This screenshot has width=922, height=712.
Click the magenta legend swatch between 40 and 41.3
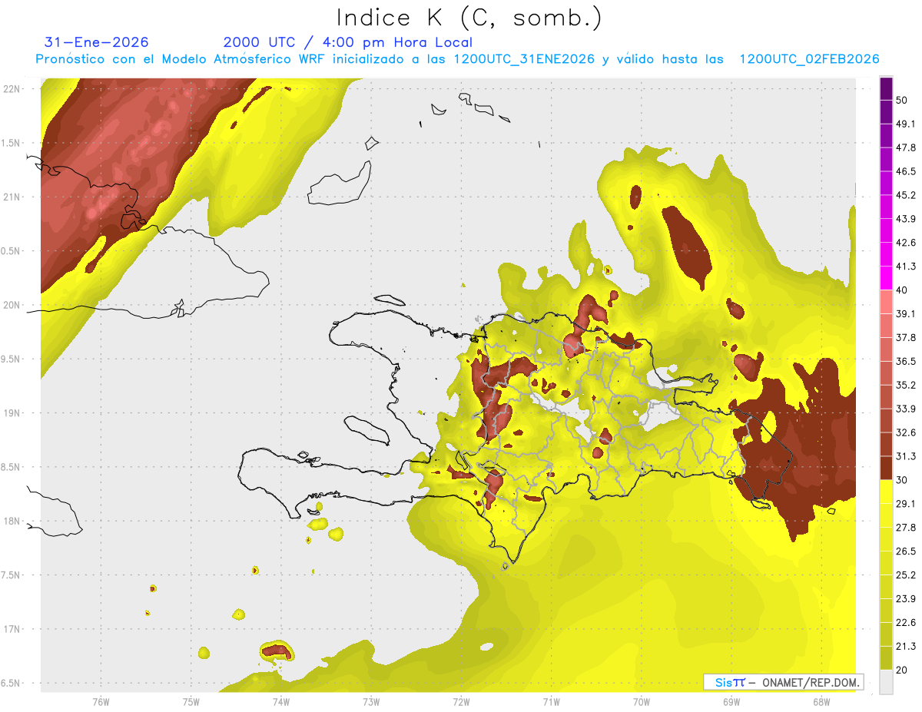(x=886, y=279)
